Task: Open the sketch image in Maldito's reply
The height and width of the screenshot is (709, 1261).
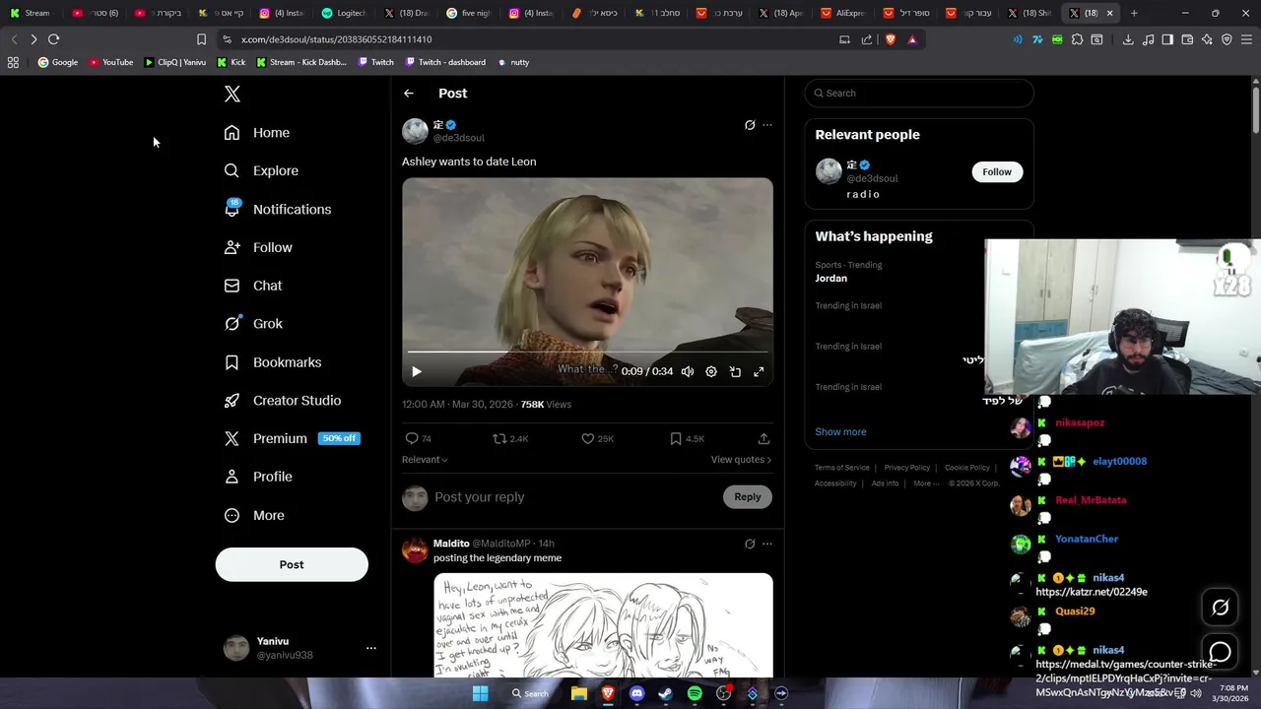Action: pyautogui.click(x=603, y=625)
